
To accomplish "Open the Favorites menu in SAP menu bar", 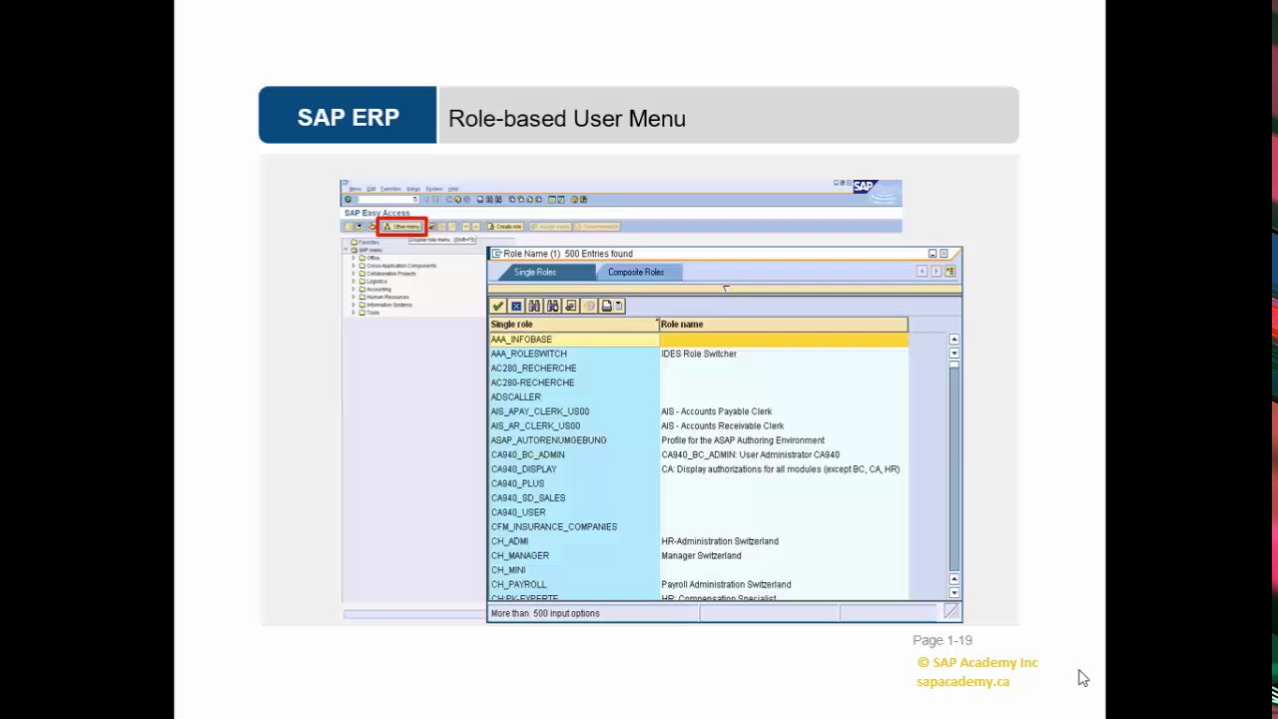I will (390, 189).
